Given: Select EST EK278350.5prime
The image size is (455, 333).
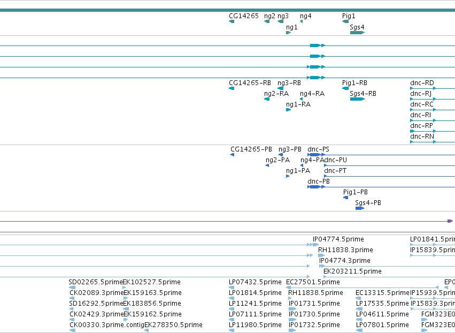Looking at the screenshot, I should pyautogui.click(x=173, y=326).
